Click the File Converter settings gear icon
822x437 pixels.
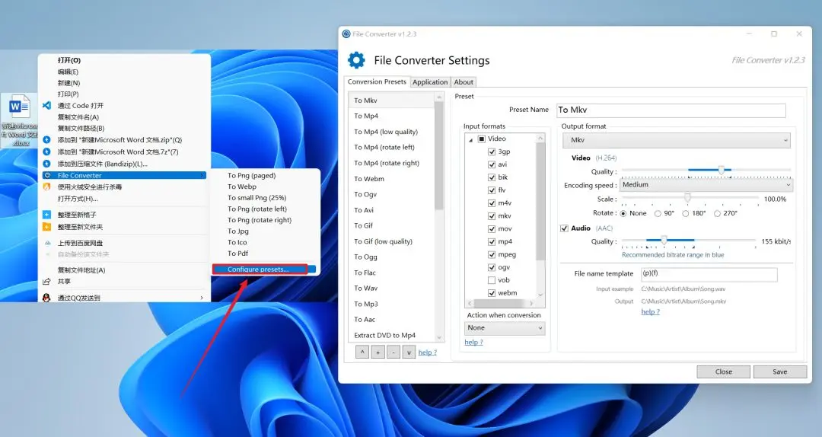356,60
